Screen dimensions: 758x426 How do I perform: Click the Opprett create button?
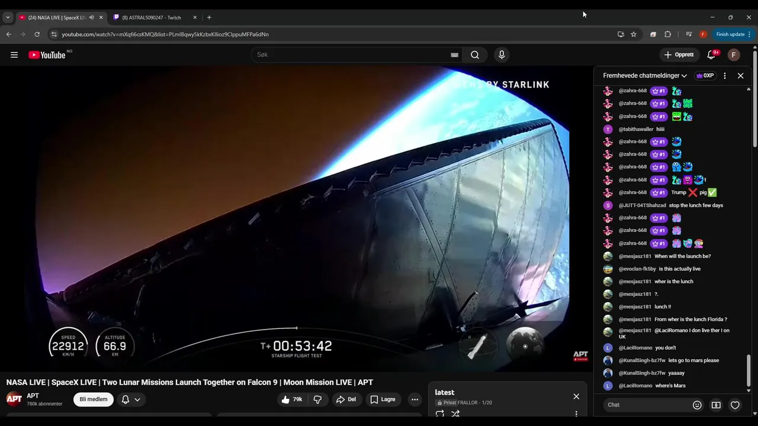[x=679, y=55]
